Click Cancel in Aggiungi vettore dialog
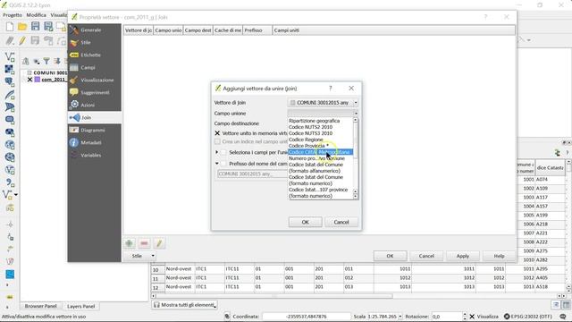The width and height of the screenshot is (572, 322). pos(341,222)
